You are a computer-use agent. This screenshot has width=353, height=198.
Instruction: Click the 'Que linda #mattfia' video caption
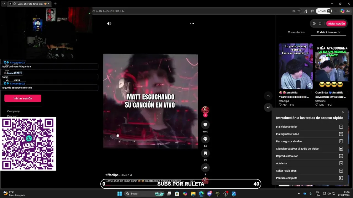pos(330,95)
